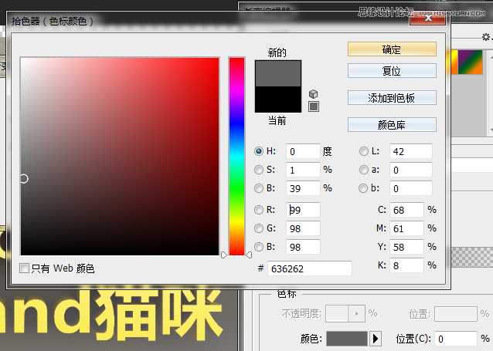Click the 复位 reset button
This screenshot has width=493, height=351.
click(392, 71)
